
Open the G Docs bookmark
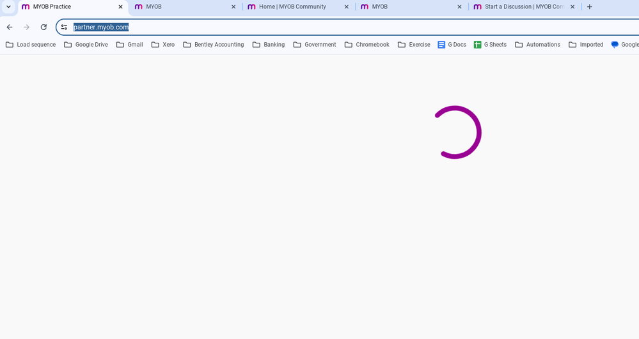[x=452, y=45]
